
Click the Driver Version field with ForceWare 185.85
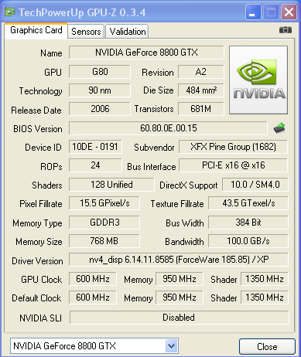click(x=179, y=260)
